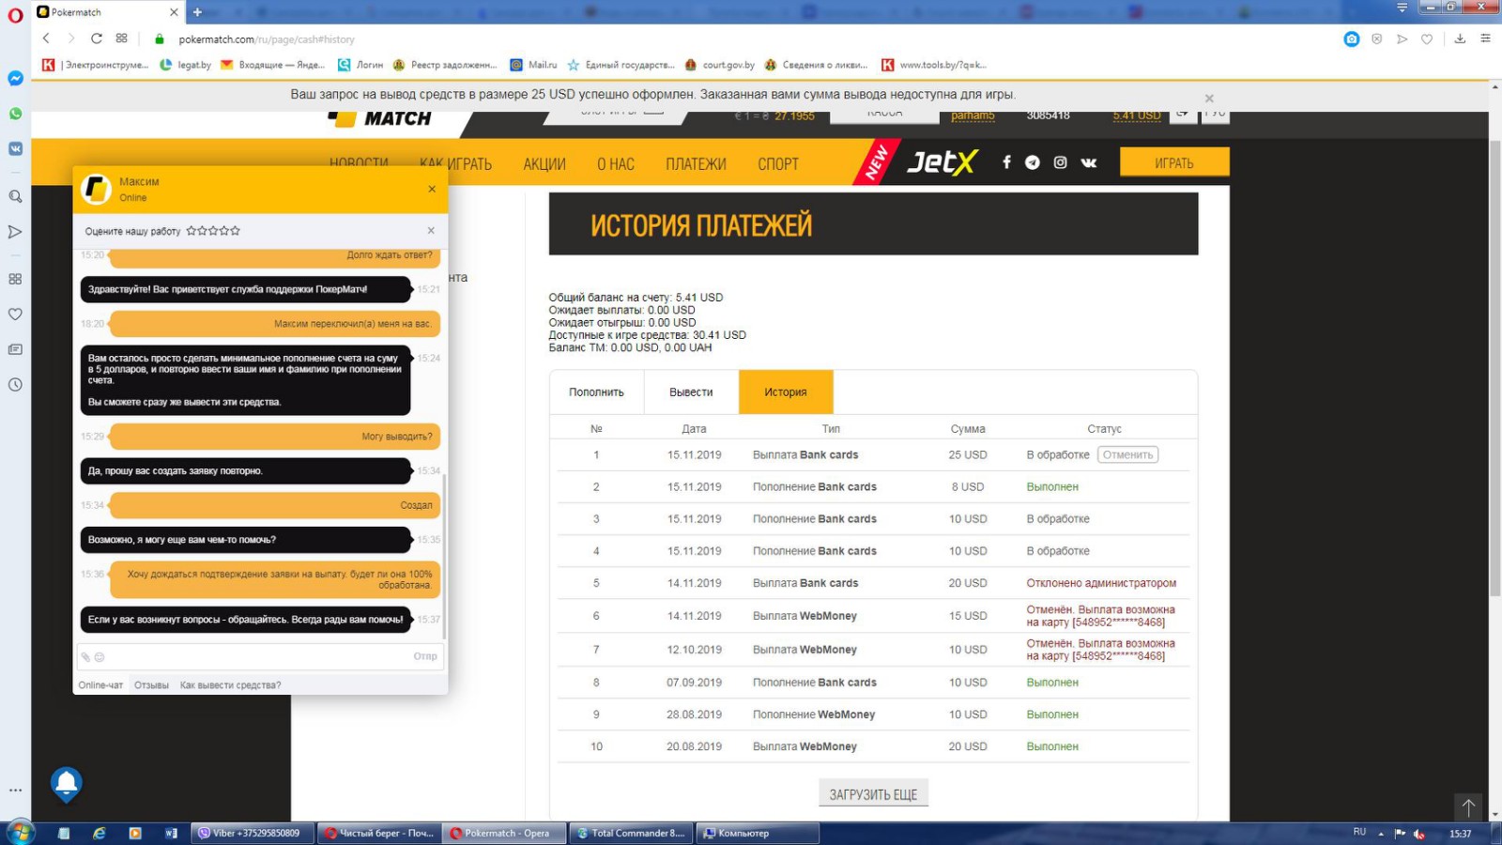Viewport: 1502px width, 845px height.
Task: Open Отзывы in chat footer
Action: [x=151, y=685]
